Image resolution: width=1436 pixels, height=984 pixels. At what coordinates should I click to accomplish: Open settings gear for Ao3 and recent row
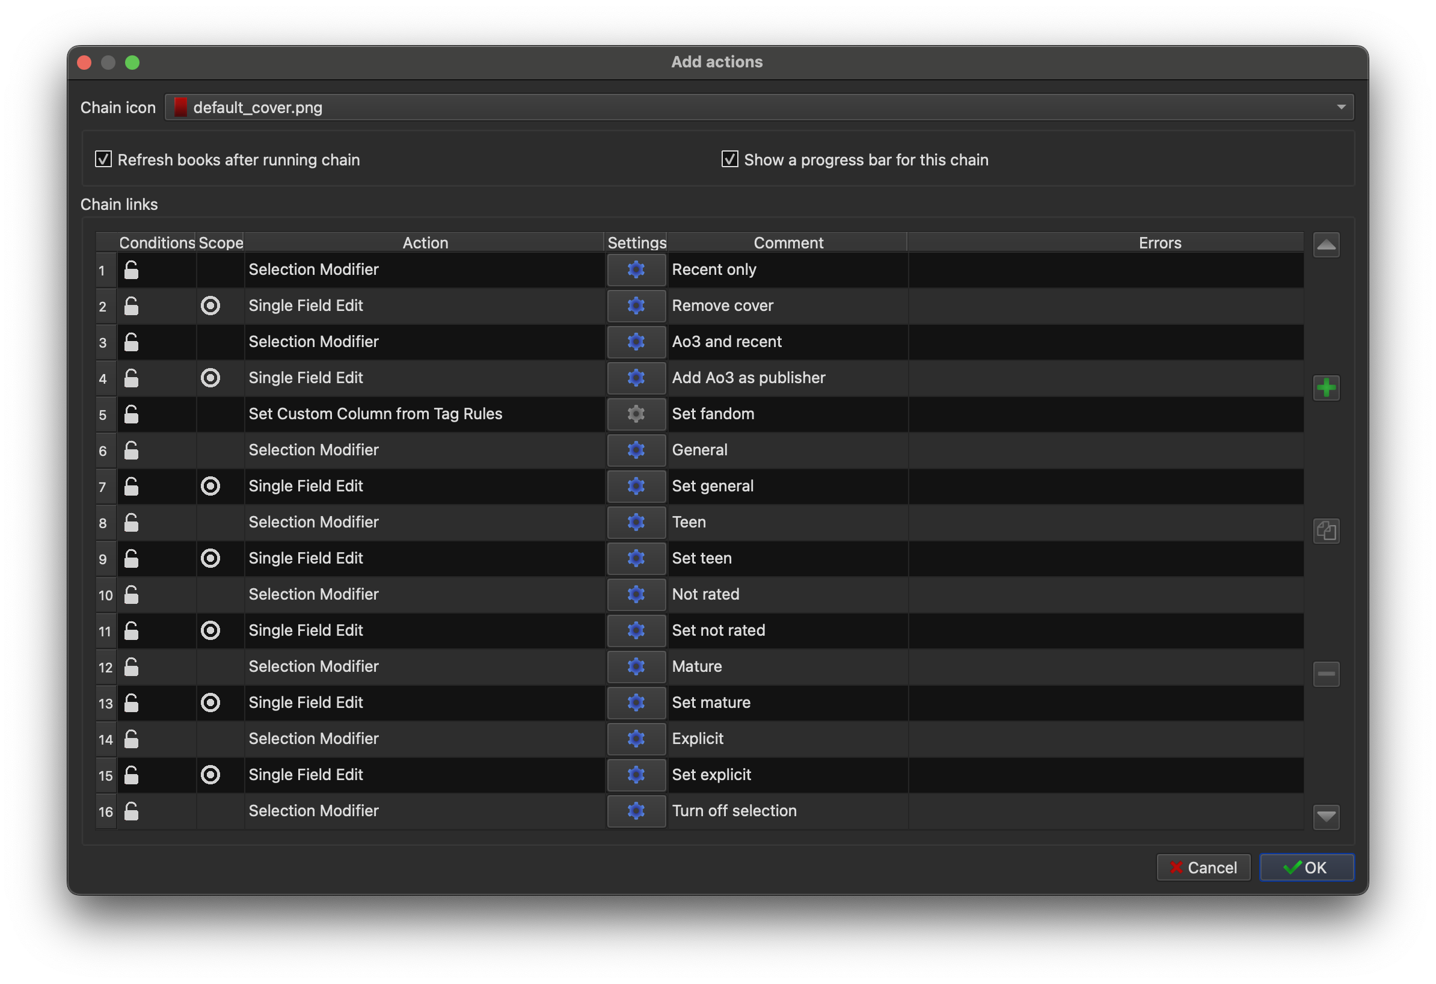[636, 342]
